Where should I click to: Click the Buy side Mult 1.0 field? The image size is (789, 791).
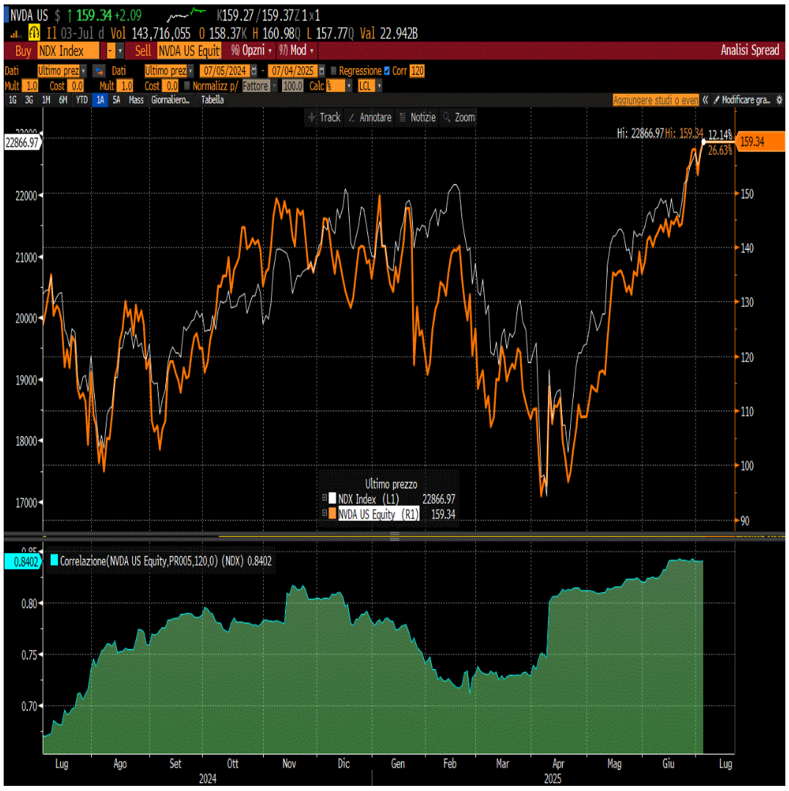(31, 86)
